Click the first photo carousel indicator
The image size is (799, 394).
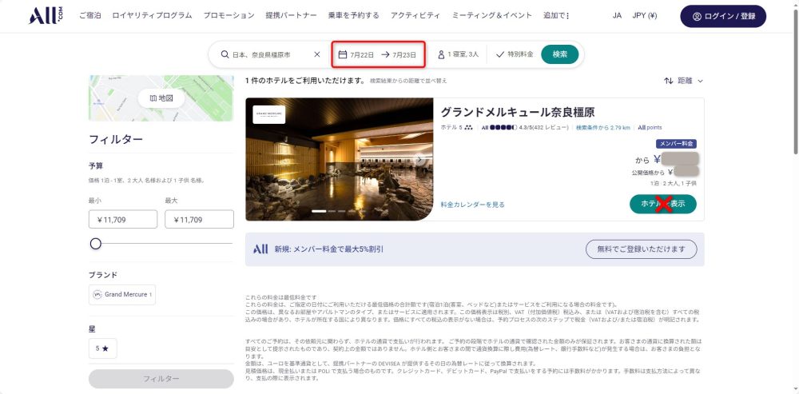pos(319,211)
